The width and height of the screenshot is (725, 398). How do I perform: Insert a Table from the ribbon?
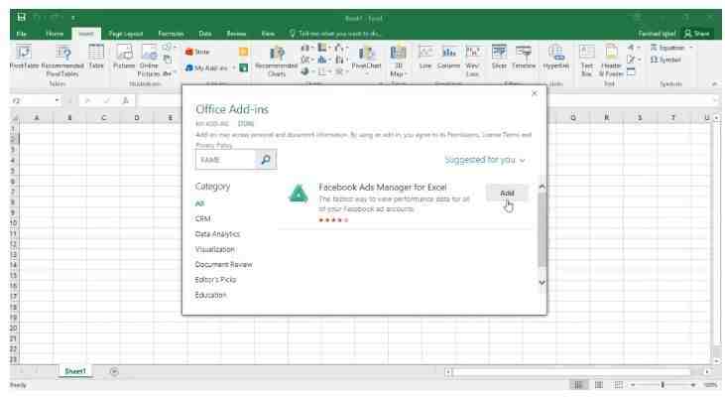click(96, 57)
